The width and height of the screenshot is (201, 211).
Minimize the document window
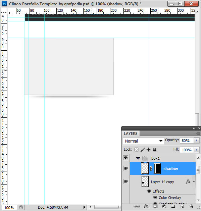pyautogui.click(x=172, y=4)
